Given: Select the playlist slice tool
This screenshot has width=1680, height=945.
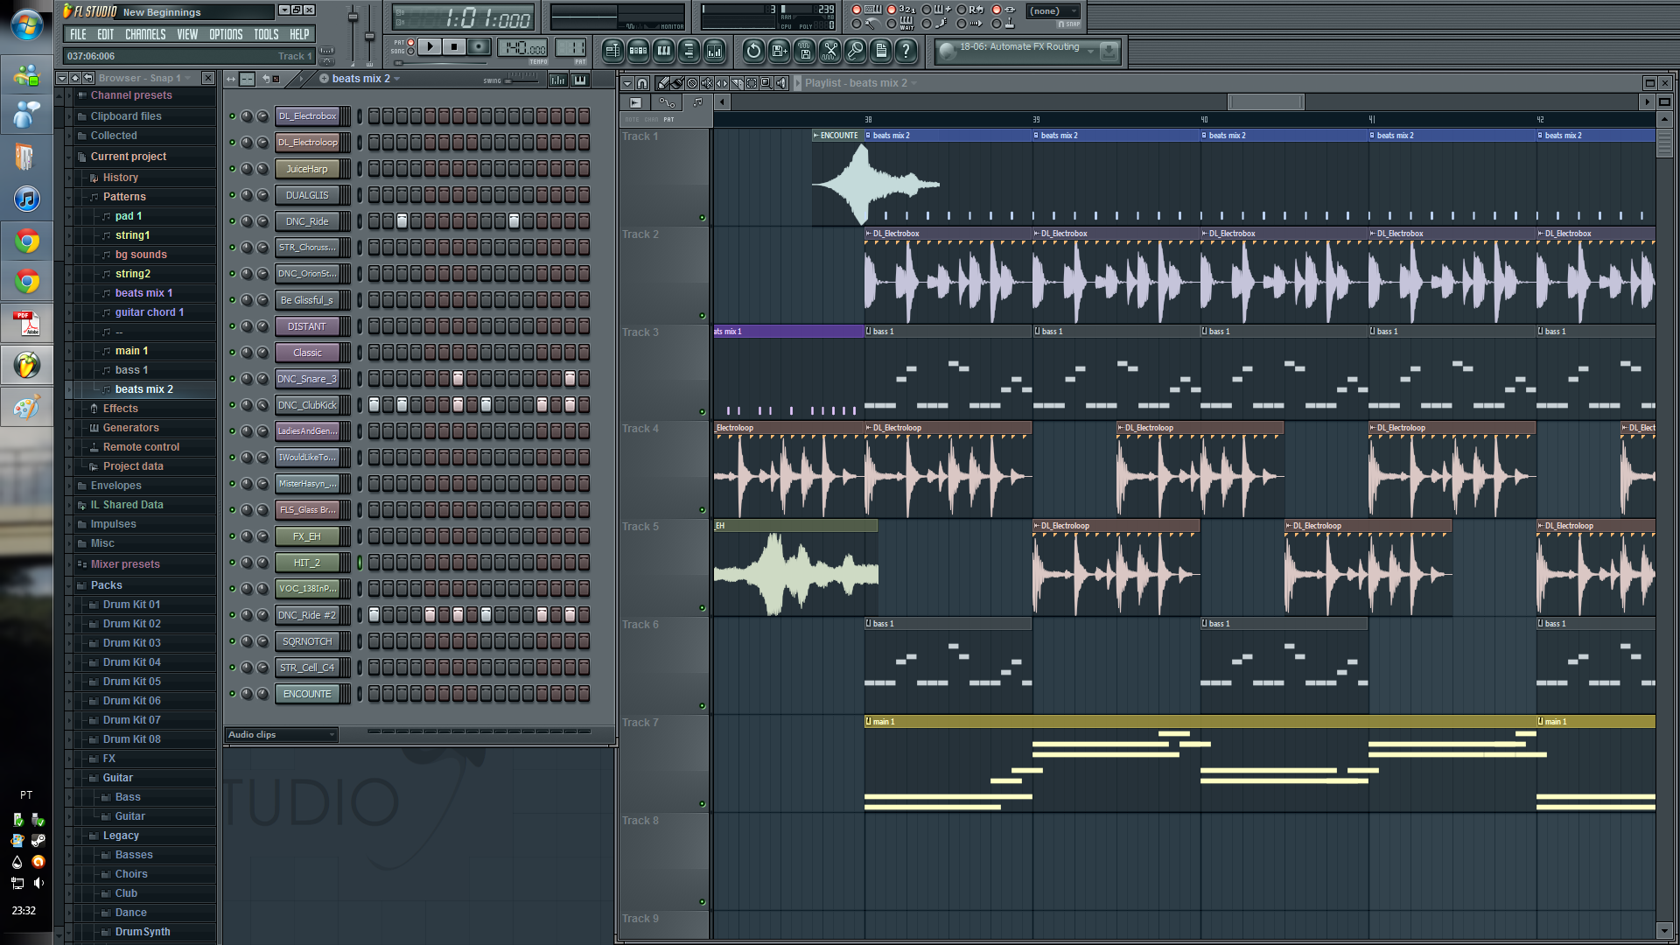Looking at the screenshot, I should click(737, 83).
